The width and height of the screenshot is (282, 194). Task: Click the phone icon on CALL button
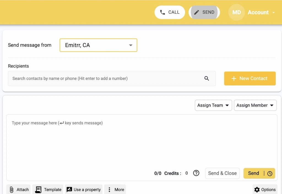[162, 12]
